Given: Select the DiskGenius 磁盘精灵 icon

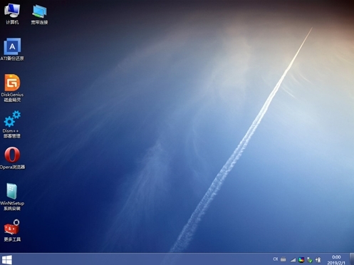Looking at the screenshot, I should tap(12, 88).
